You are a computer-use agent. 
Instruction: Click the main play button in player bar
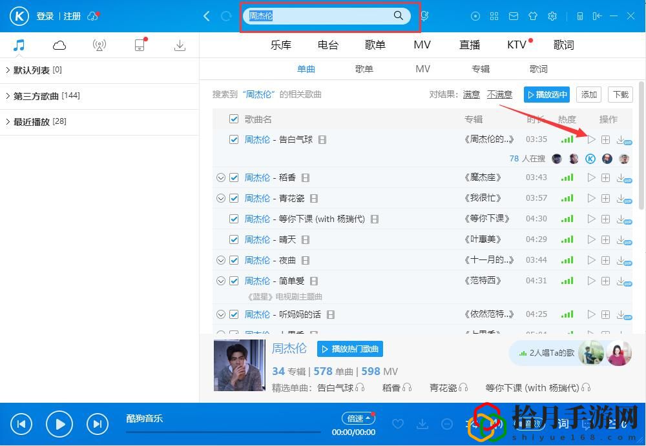point(59,424)
